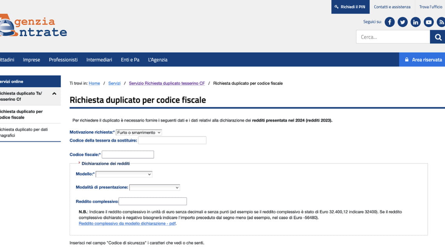Collapse the Richiesta duplicato Ts/Tesserino Cf section

(54, 93)
